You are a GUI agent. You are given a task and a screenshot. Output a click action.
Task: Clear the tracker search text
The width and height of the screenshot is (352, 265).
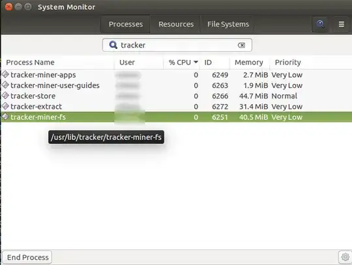(x=241, y=46)
